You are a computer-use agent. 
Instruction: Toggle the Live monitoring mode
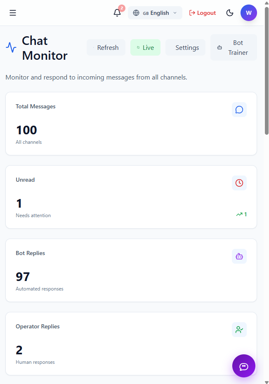click(x=145, y=47)
